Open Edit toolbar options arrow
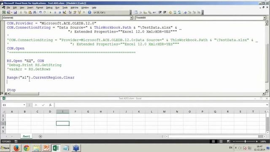The image size is (270, 152). click(x=202, y=12)
